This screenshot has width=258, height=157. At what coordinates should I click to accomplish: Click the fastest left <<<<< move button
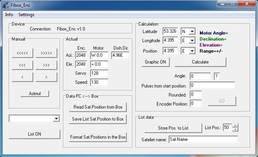coord(23,53)
